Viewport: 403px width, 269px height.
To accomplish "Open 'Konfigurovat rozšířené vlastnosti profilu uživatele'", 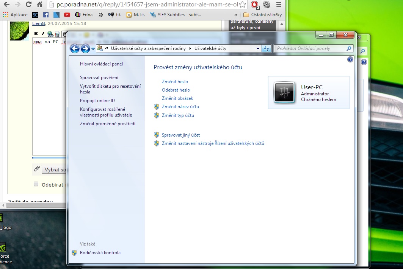I will 106,112.
